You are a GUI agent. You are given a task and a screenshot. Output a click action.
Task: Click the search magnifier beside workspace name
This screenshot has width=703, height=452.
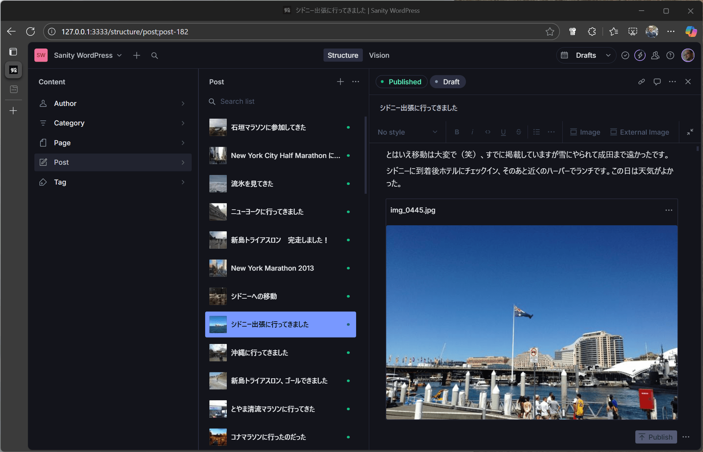click(154, 56)
